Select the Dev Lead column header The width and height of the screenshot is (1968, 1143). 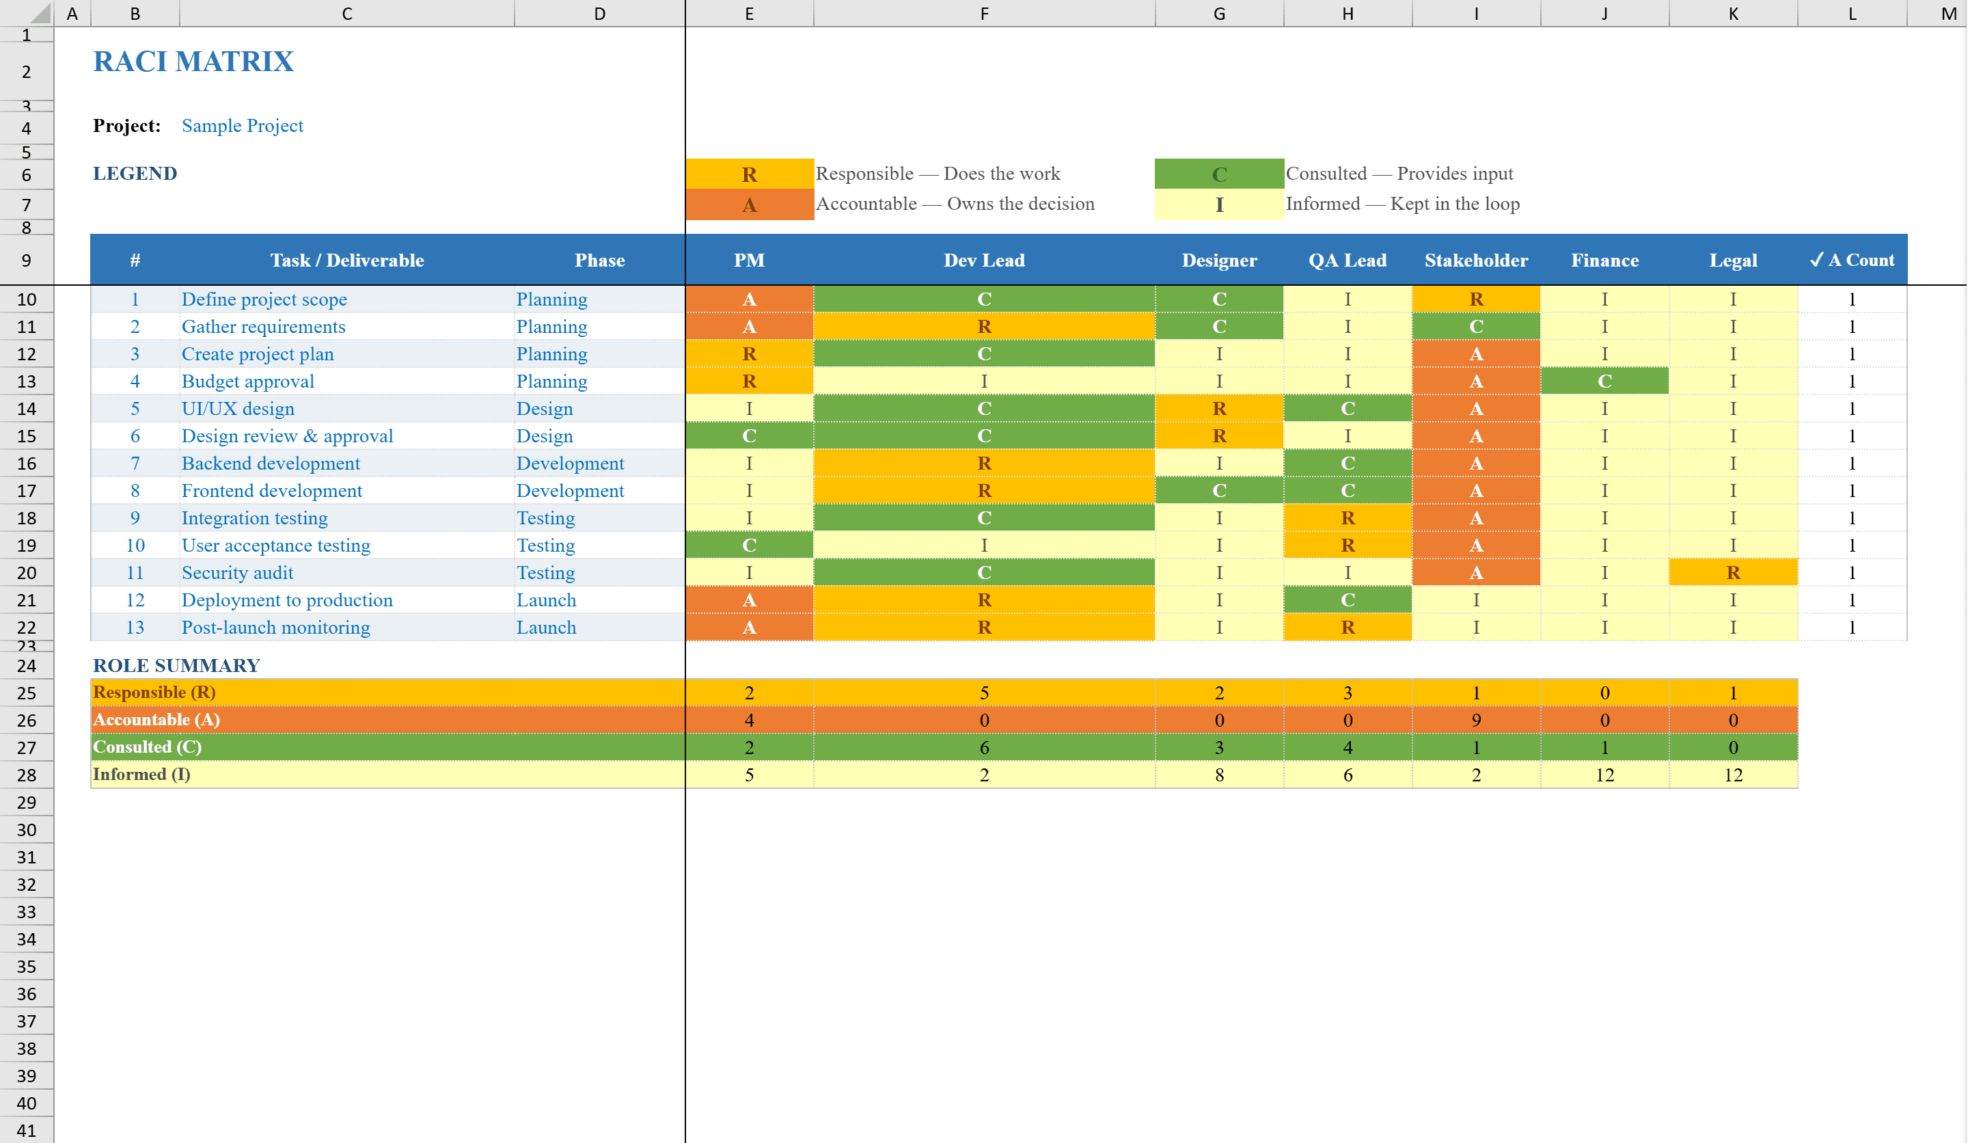[984, 260]
